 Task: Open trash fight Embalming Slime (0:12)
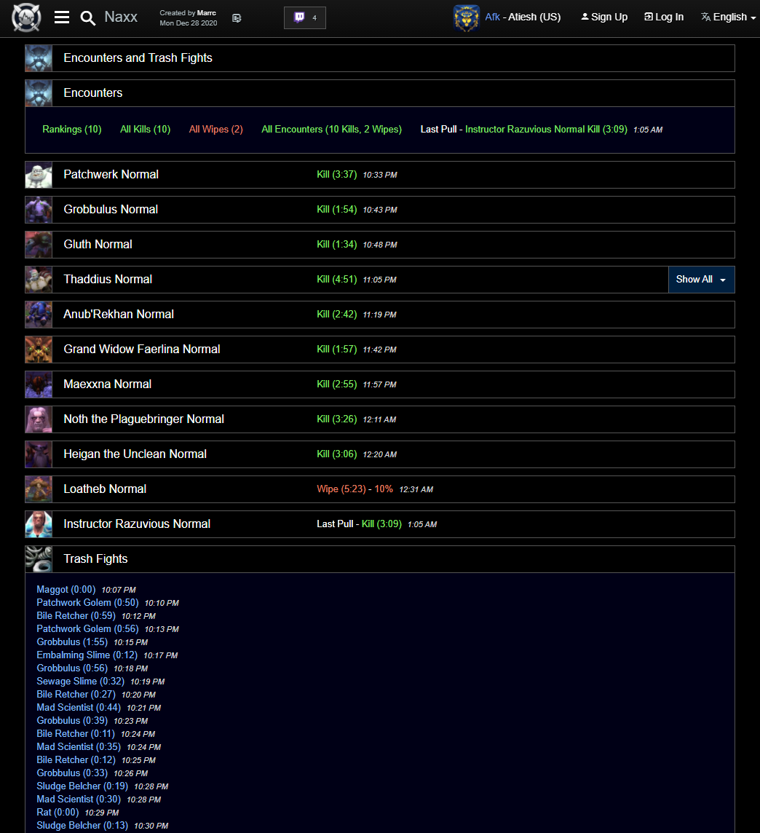87,655
